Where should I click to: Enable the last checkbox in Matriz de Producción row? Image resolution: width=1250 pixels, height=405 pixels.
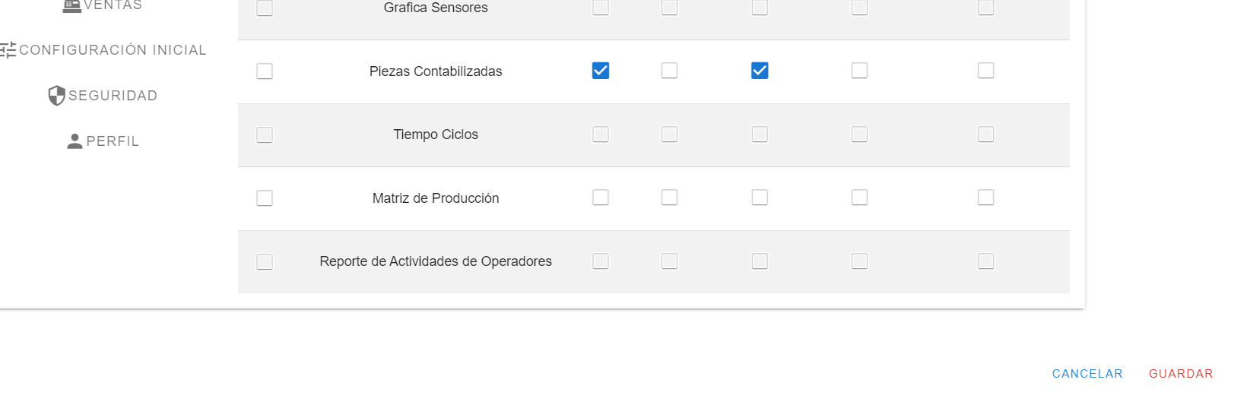click(x=986, y=198)
